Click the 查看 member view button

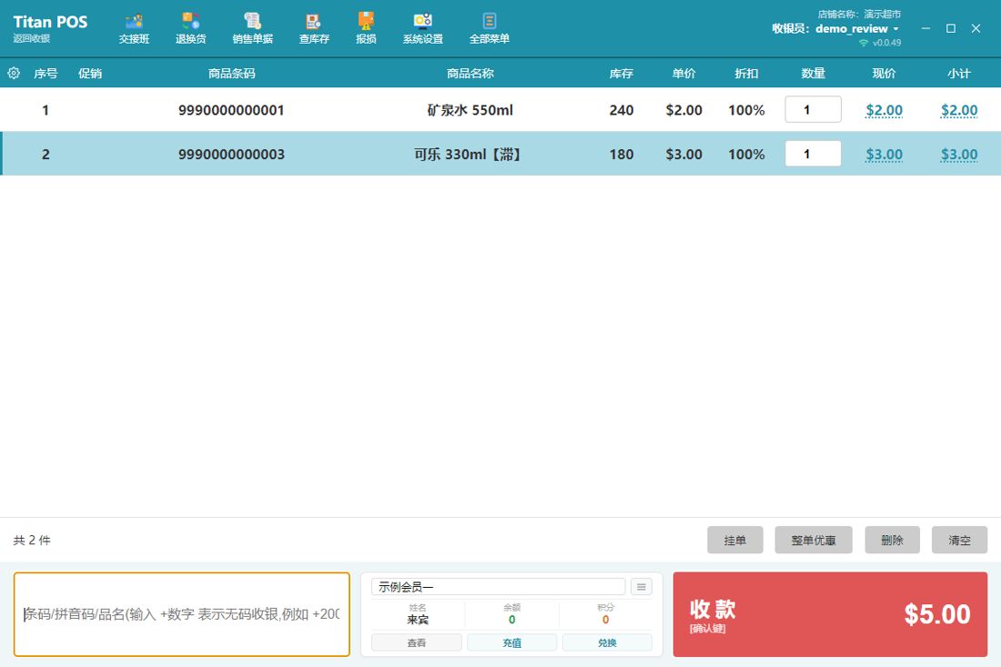[416, 642]
